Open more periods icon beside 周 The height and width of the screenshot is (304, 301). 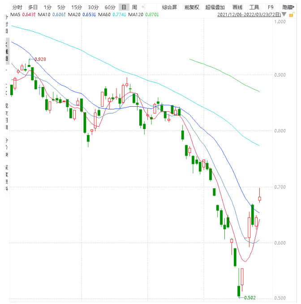[x=143, y=7]
